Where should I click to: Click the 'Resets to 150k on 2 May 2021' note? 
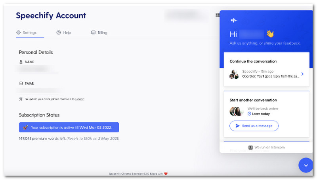(x=93, y=138)
